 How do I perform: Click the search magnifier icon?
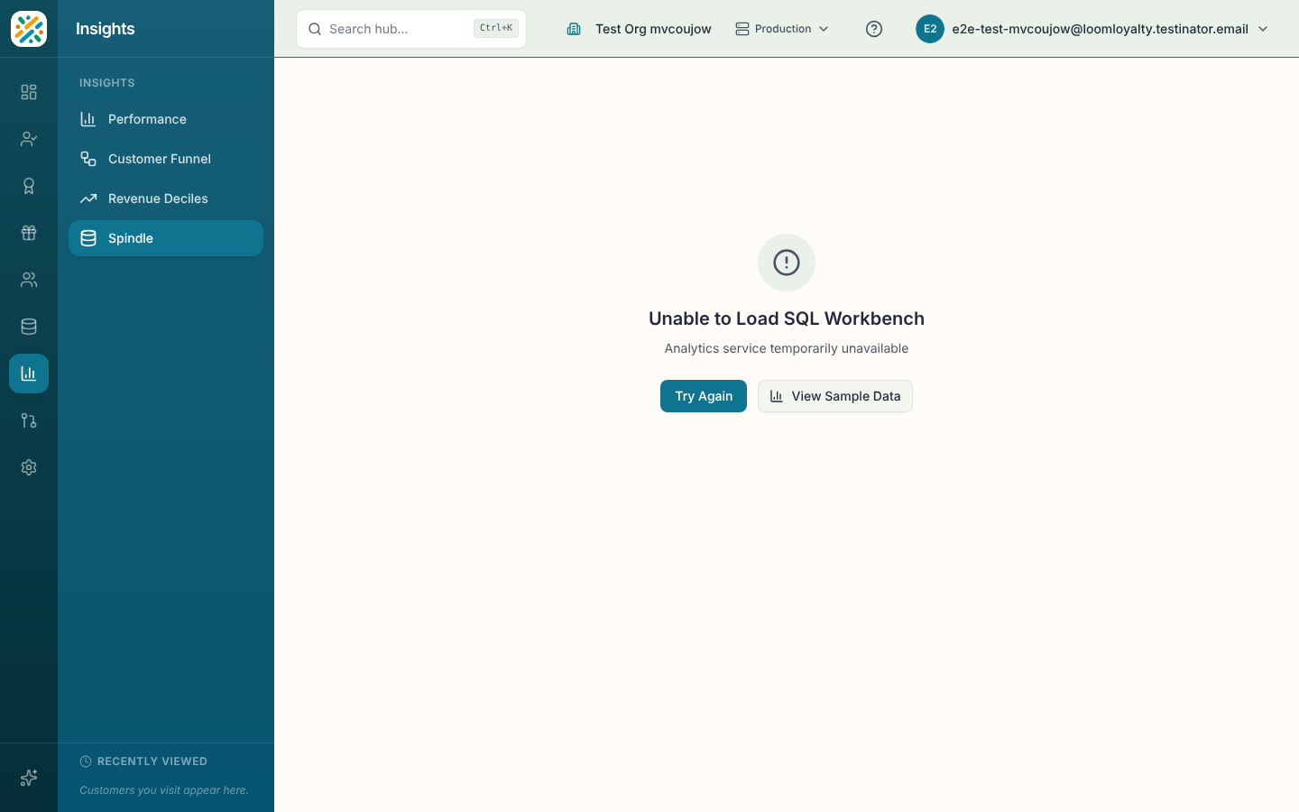pyautogui.click(x=315, y=29)
